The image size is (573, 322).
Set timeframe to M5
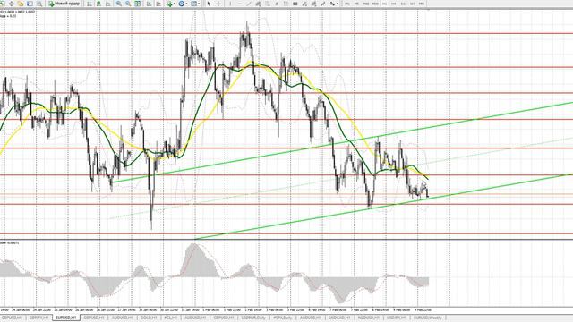pyautogui.click(x=356, y=4)
